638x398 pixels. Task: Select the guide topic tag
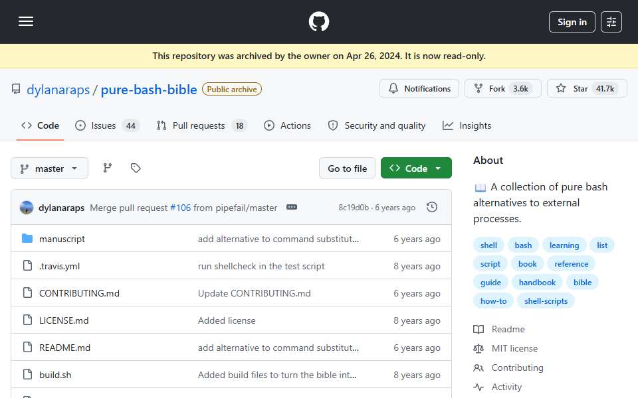(x=490, y=283)
